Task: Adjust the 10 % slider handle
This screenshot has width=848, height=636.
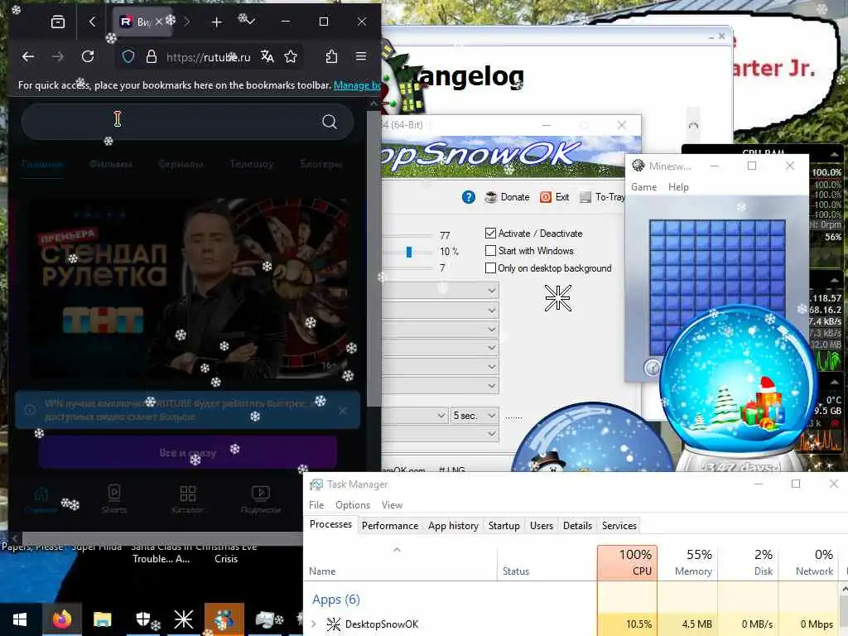Action: click(409, 252)
